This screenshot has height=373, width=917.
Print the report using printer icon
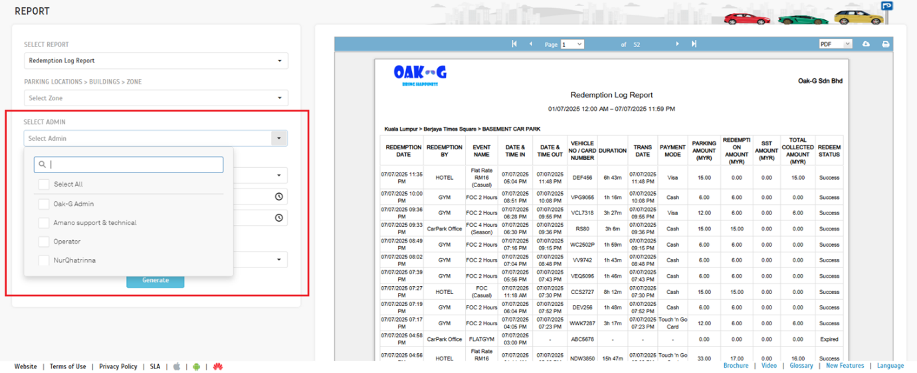tap(885, 44)
